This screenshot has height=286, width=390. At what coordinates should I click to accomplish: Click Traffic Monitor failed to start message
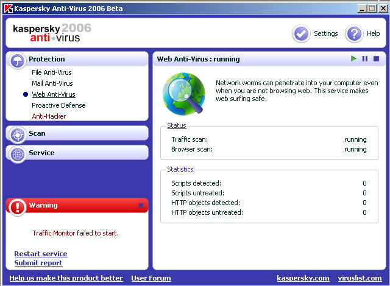(x=76, y=233)
